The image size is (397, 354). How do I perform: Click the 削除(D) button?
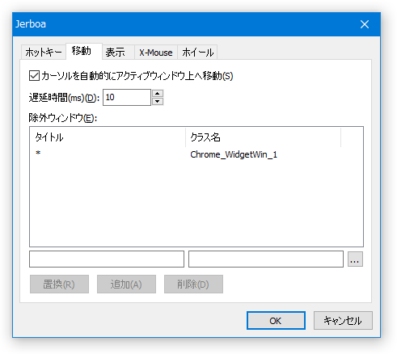point(193,284)
